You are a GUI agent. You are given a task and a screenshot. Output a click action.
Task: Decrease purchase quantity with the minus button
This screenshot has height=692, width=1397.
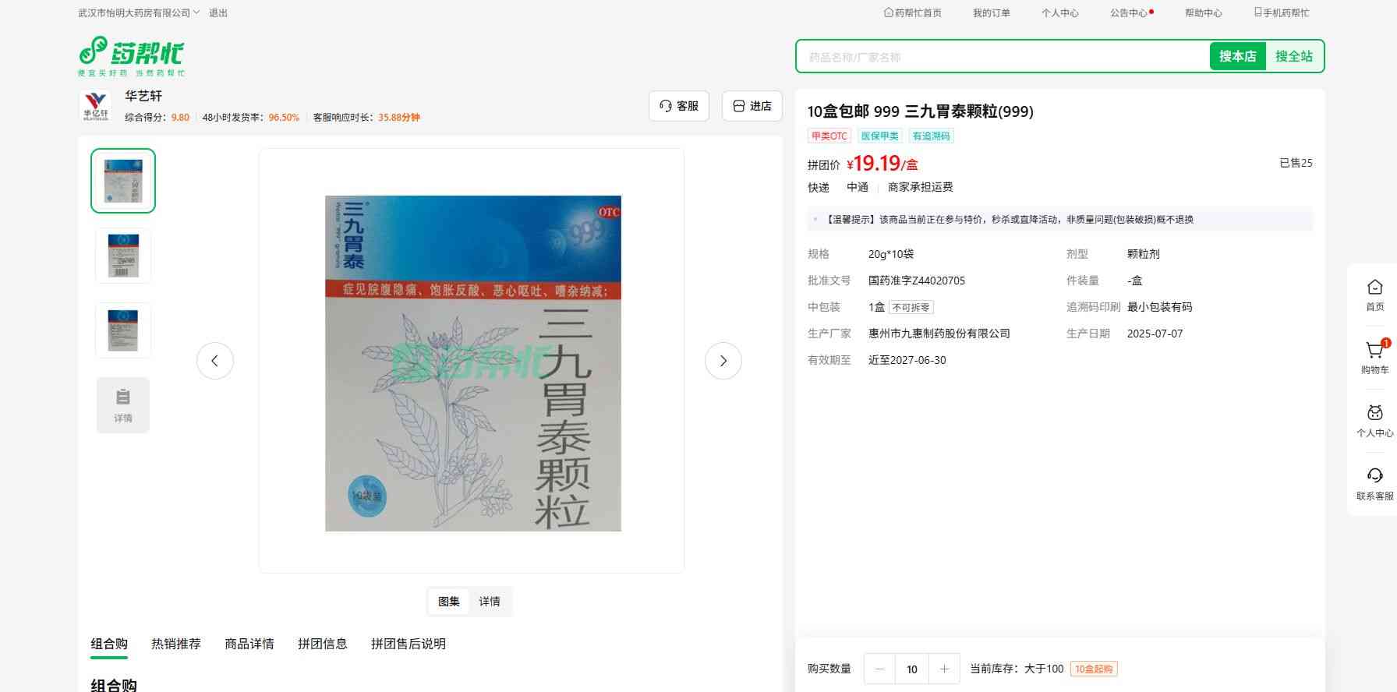tap(880, 669)
